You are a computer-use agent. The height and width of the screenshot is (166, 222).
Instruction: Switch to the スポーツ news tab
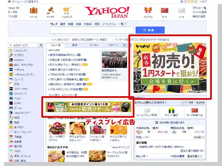[113, 45]
